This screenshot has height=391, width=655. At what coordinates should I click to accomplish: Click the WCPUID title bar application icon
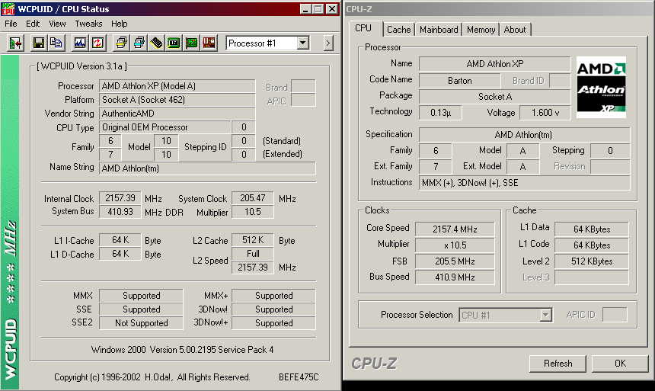(x=8, y=8)
